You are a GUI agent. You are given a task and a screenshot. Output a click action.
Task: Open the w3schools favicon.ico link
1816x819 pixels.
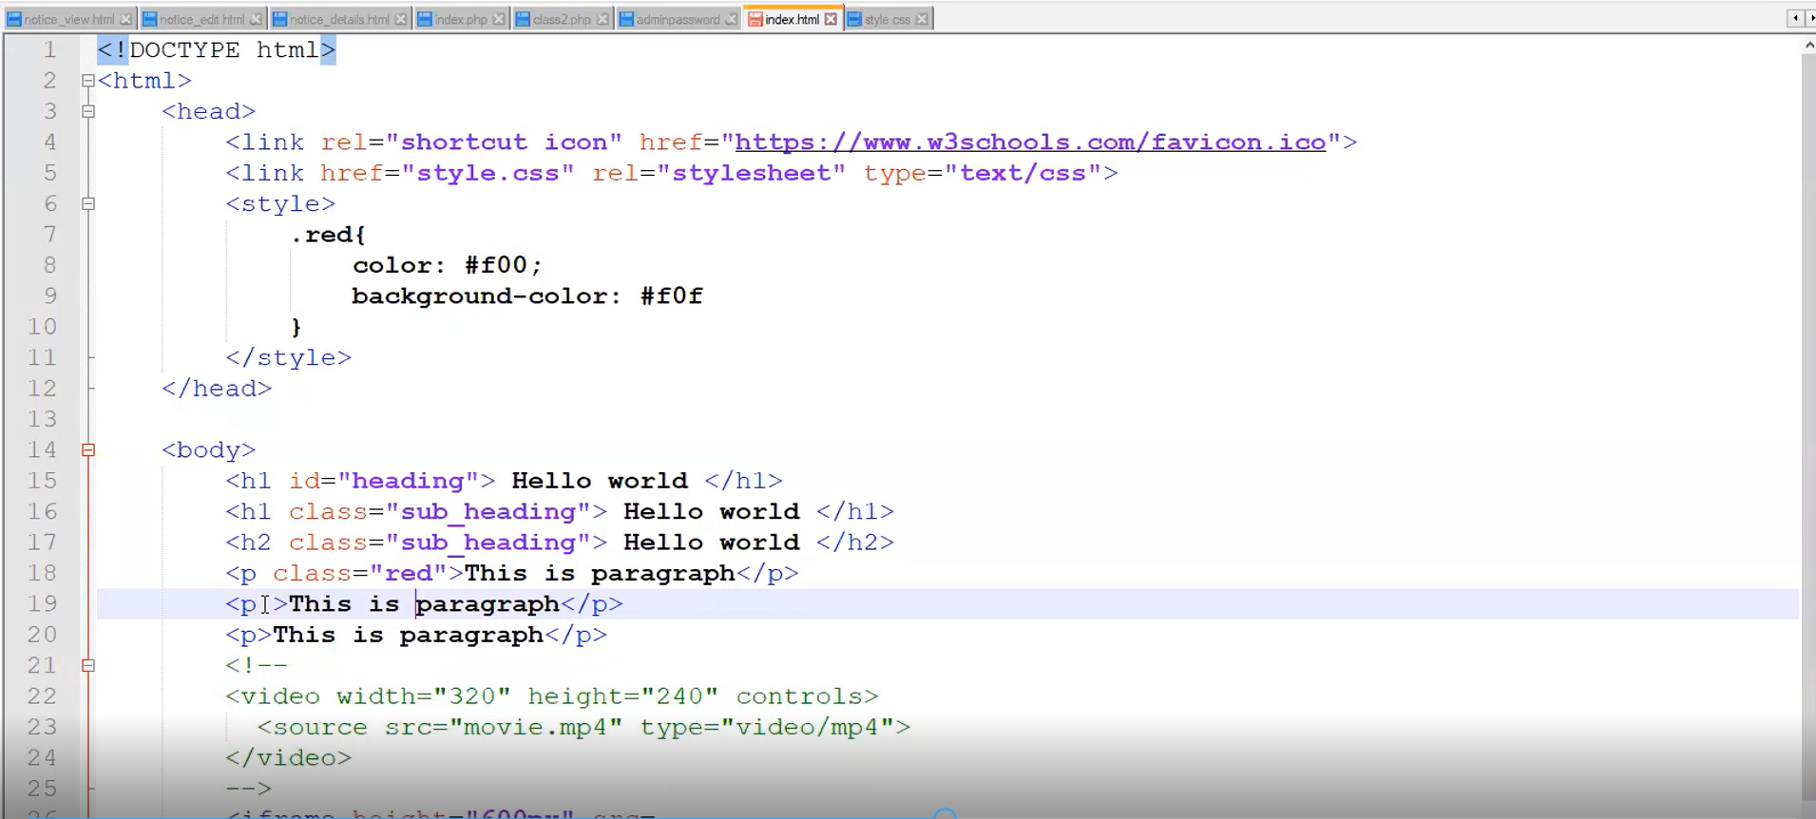tap(1030, 143)
